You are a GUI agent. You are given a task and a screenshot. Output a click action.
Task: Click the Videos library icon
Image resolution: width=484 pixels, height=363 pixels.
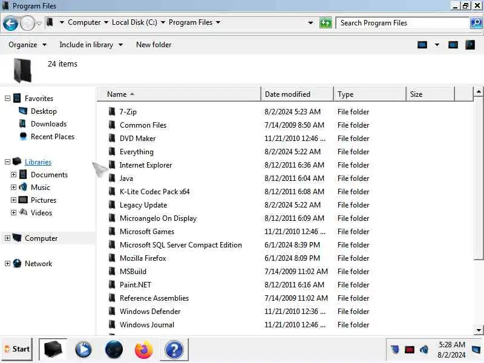pos(23,212)
